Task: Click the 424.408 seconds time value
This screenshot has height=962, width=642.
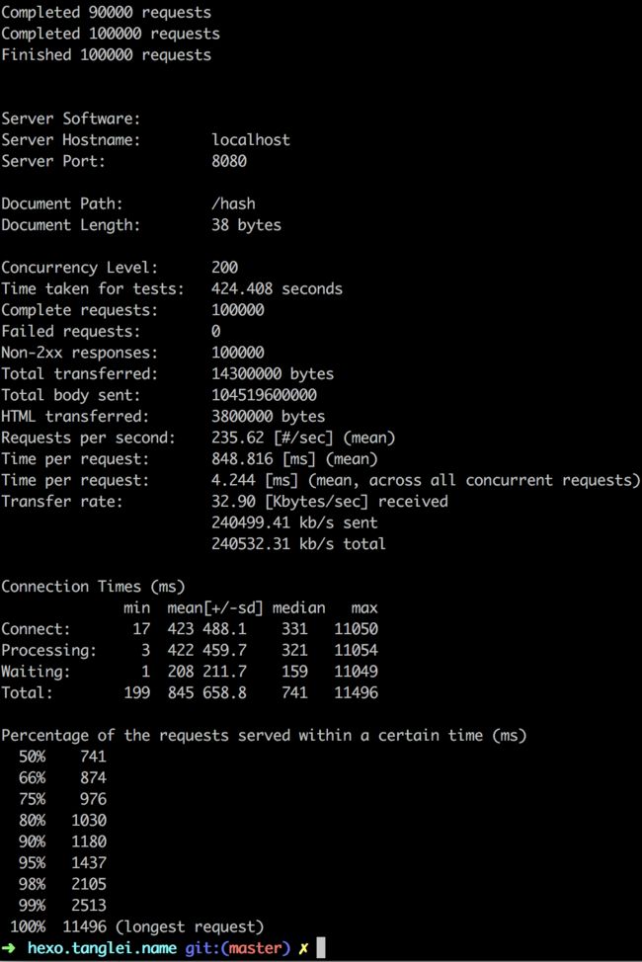Action: pos(277,288)
